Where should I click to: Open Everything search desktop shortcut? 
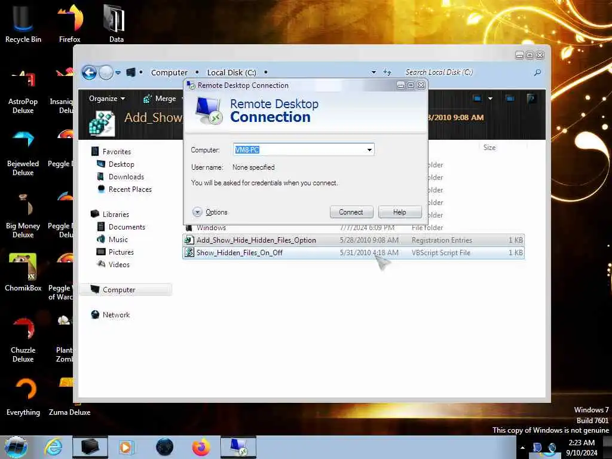point(23,397)
